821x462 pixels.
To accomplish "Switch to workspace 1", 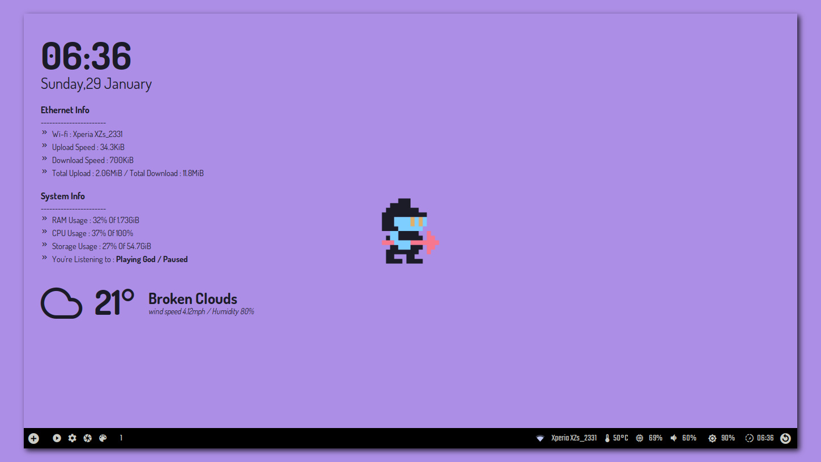I will tap(121, 438).
